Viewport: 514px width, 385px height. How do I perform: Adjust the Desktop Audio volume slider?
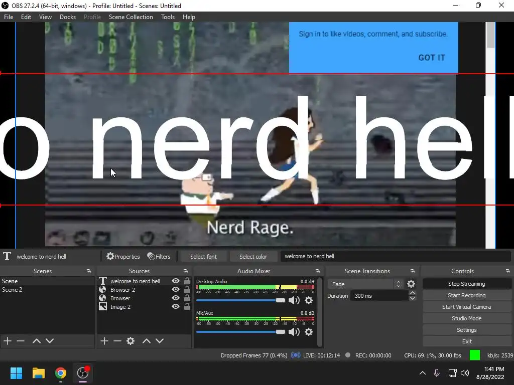[x=240, y=300]
